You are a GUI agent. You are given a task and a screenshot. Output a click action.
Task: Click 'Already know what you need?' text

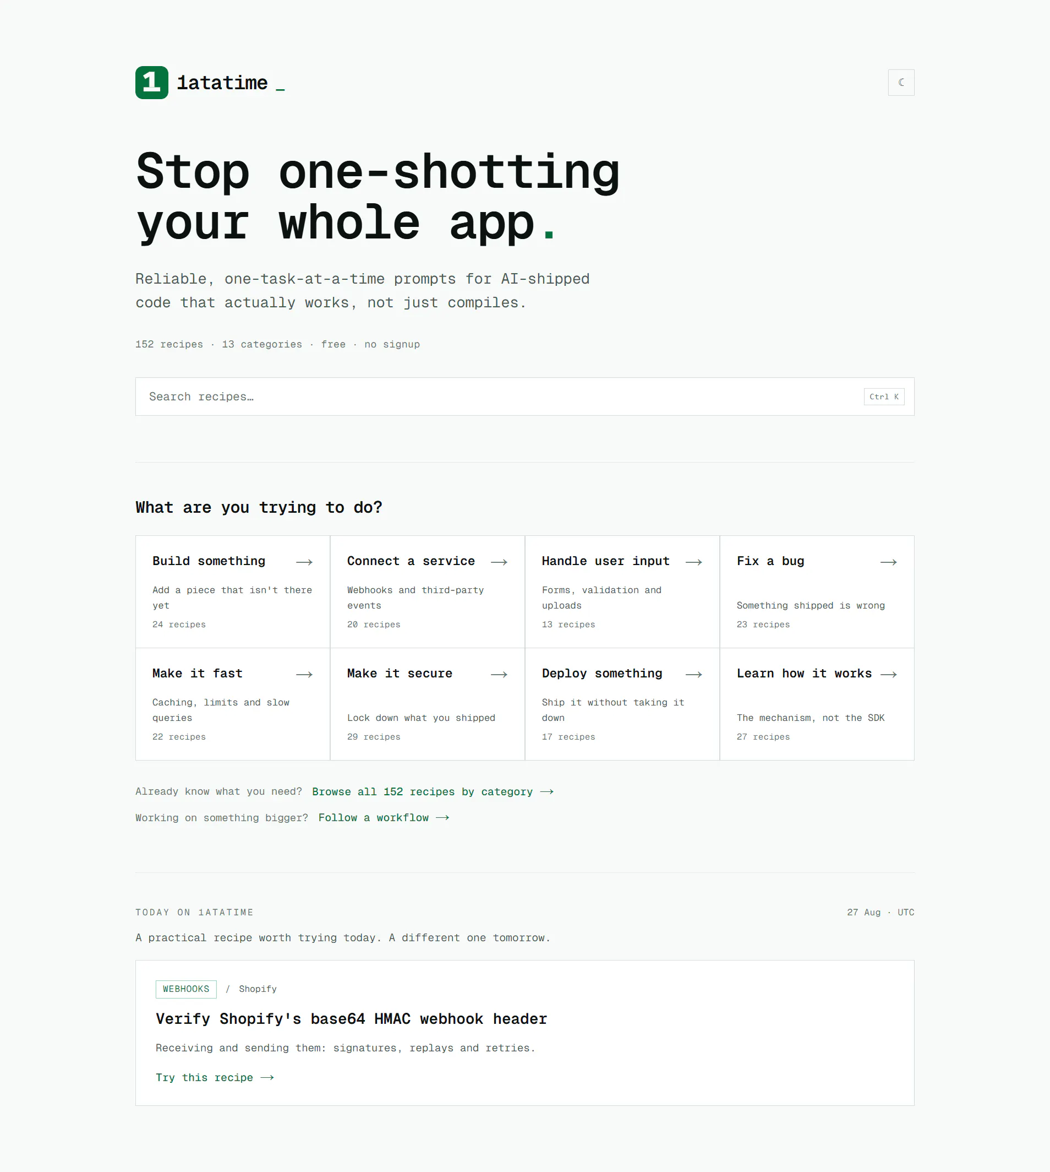(218, 791)
